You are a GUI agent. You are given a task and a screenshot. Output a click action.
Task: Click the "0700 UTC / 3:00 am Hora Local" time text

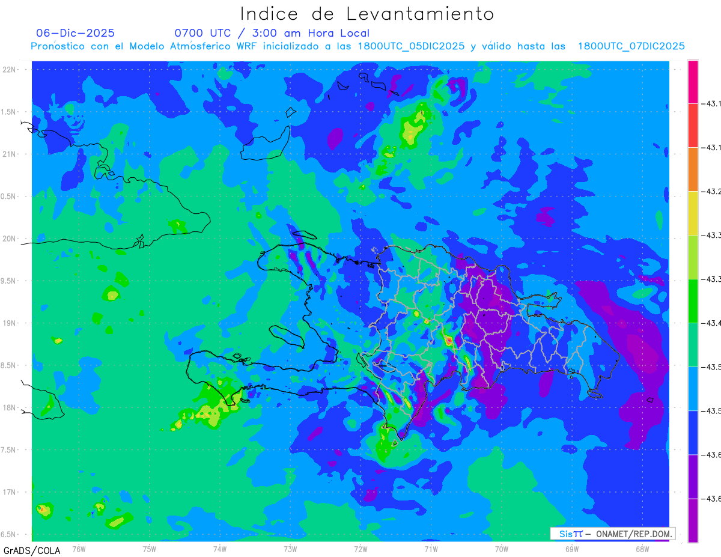tap(272, 33)
